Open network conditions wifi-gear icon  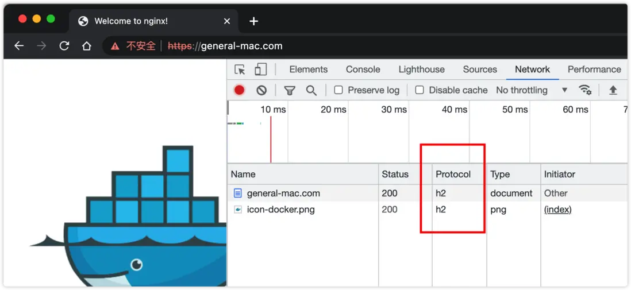(585, 90)
